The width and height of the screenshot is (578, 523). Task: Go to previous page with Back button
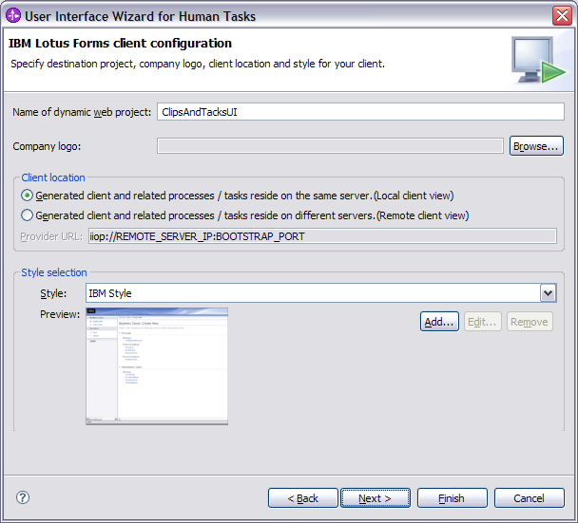click(x=303, y=498)
